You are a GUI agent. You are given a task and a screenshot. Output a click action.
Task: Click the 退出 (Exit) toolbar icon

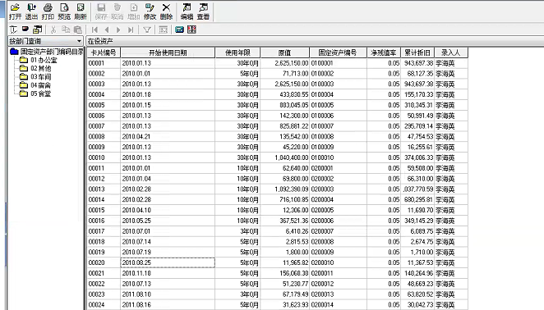31,11
